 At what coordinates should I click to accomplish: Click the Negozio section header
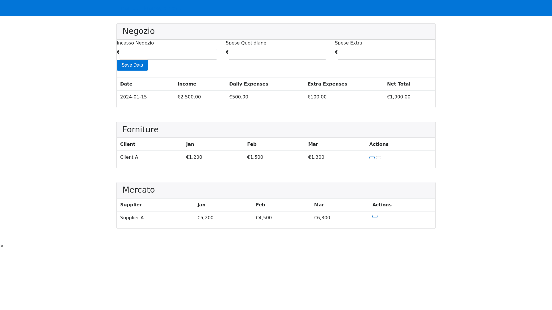[x=139, y=31]
